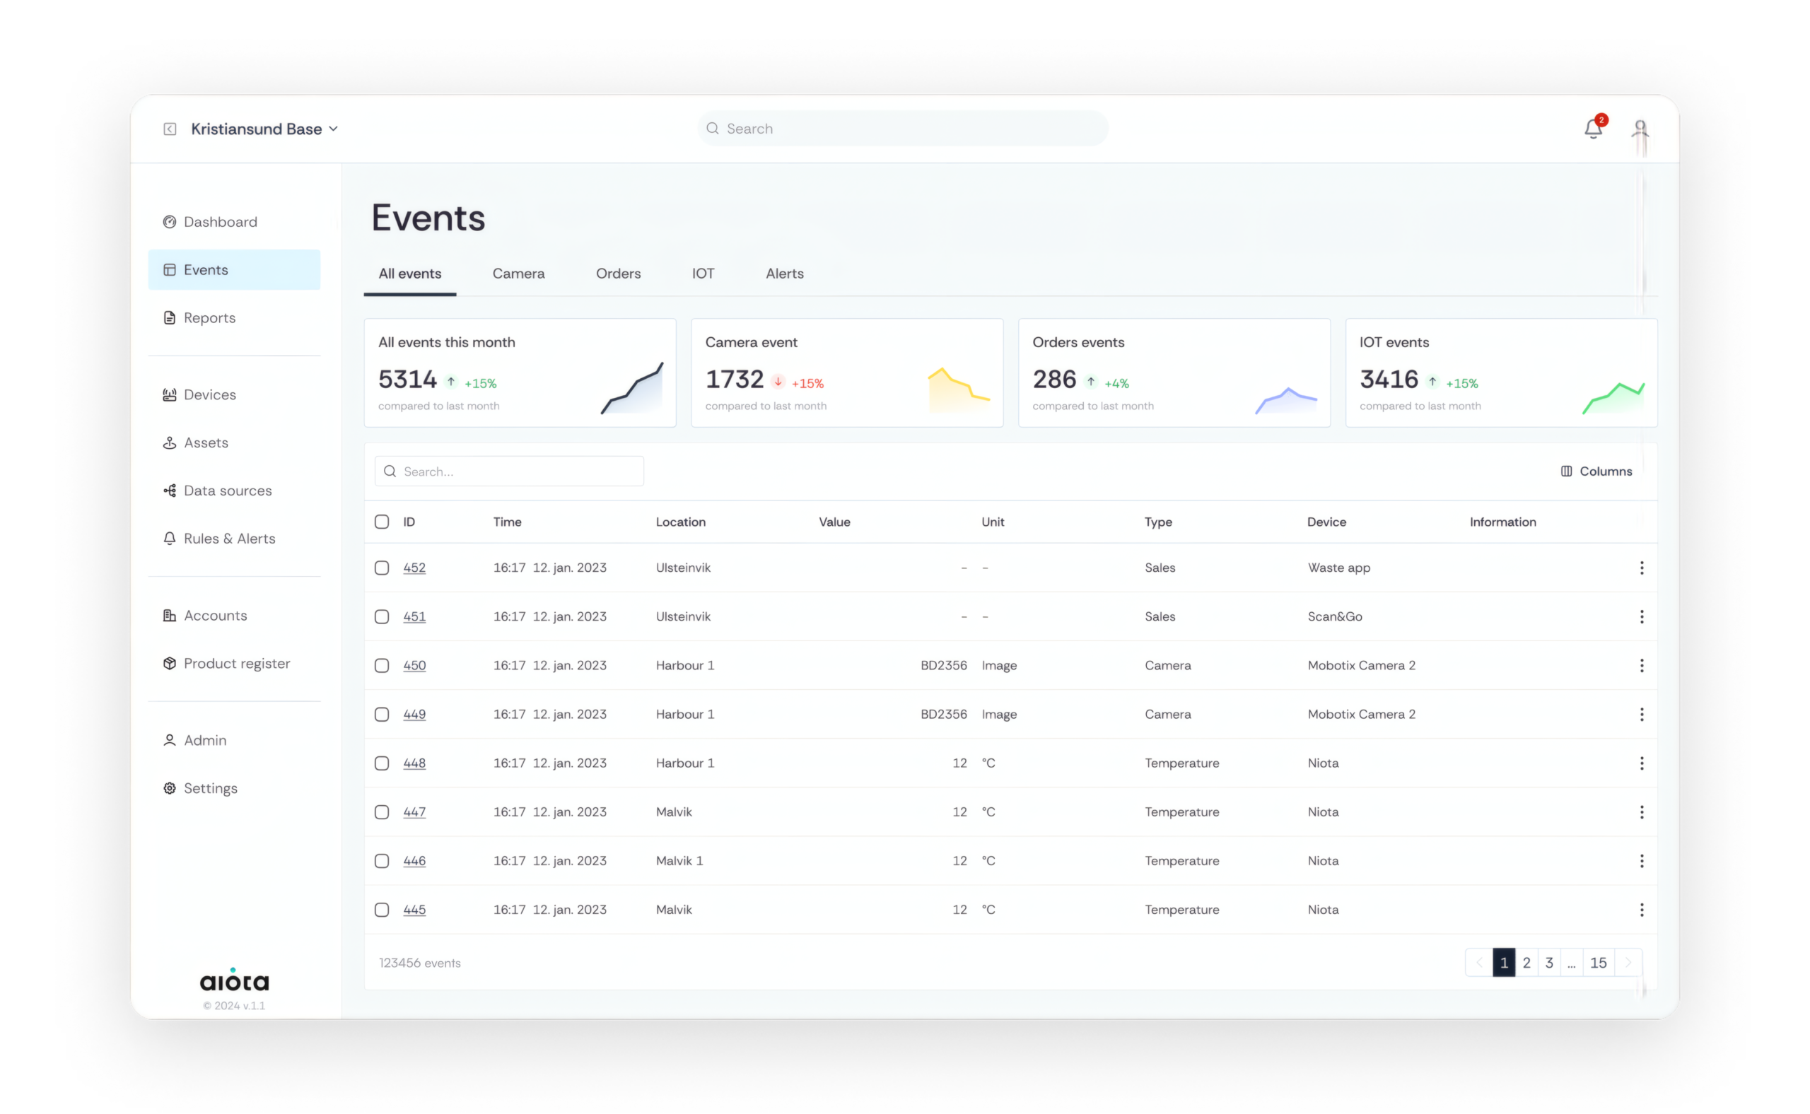Open the three-dot menu for event 452
The width and height of the screenshot is (1810, 1114).
point(1641,568)
